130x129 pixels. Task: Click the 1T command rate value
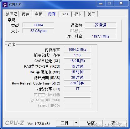[x=77, y=89]
